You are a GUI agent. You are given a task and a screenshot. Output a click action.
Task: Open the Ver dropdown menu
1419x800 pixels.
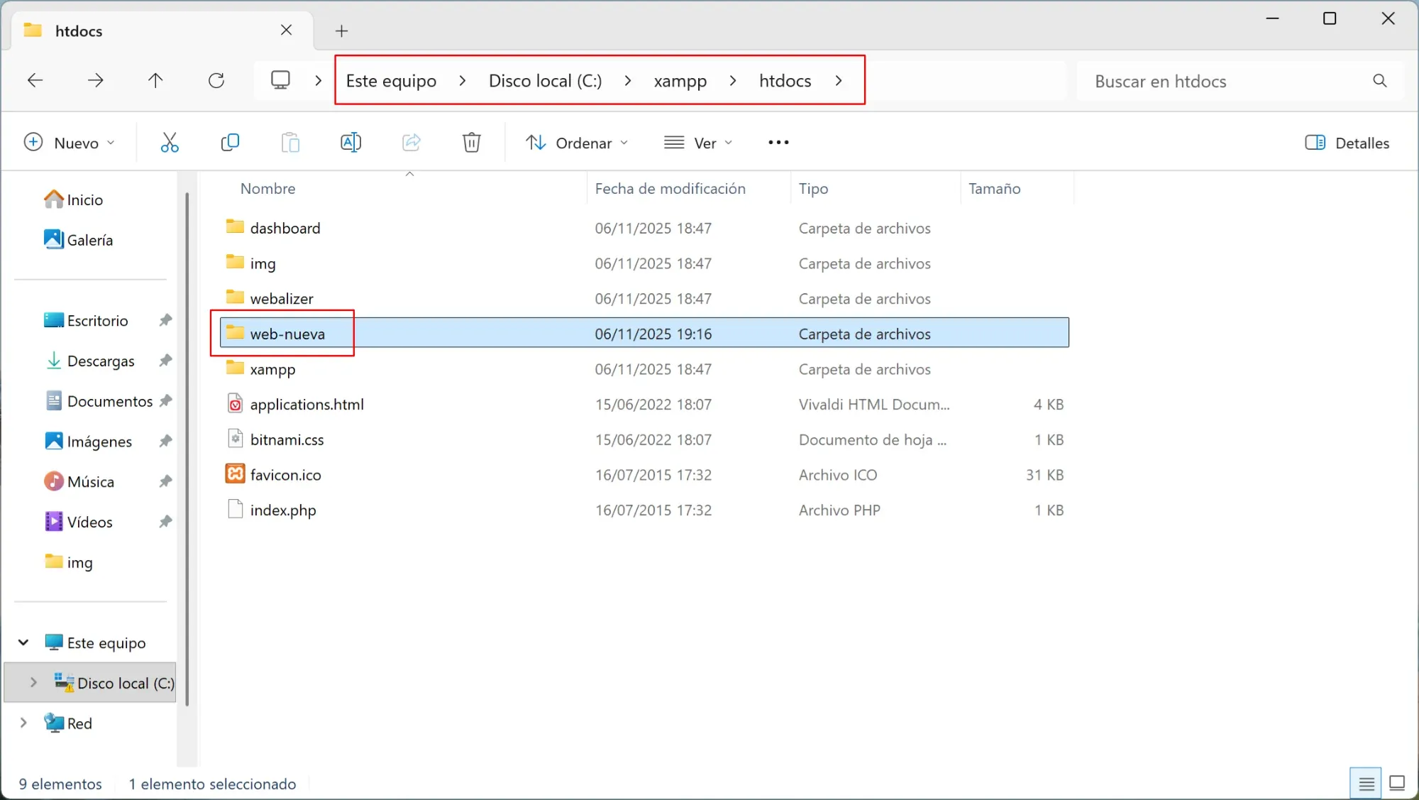click(x=698, y=143)
